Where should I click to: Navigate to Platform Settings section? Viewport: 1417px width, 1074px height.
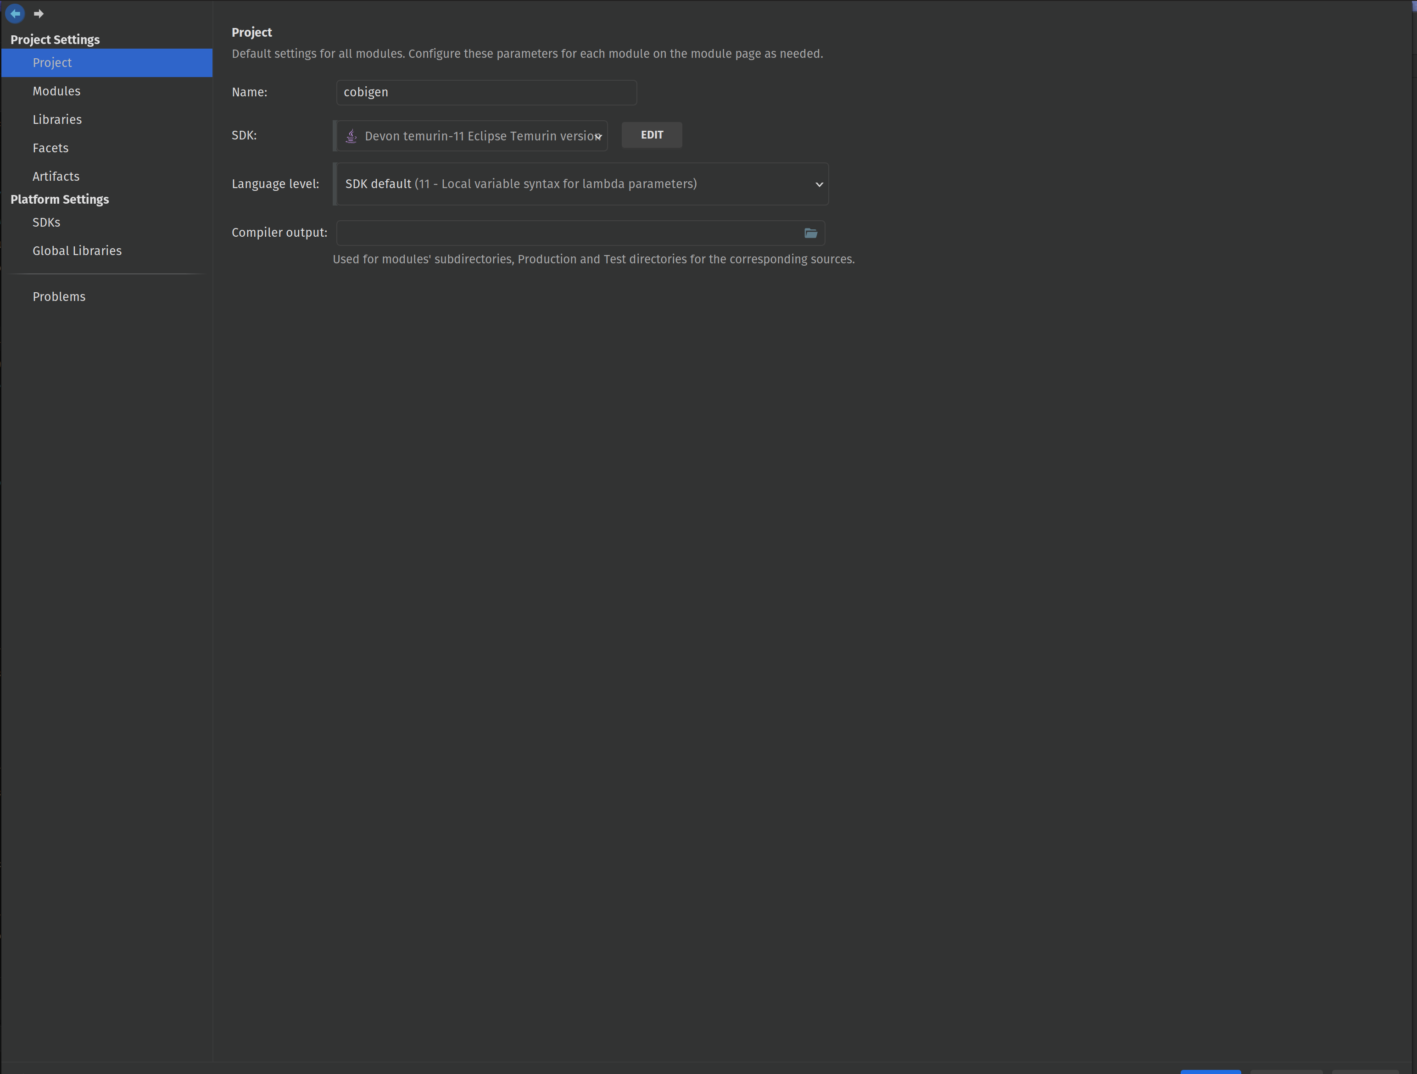[59, 200]
